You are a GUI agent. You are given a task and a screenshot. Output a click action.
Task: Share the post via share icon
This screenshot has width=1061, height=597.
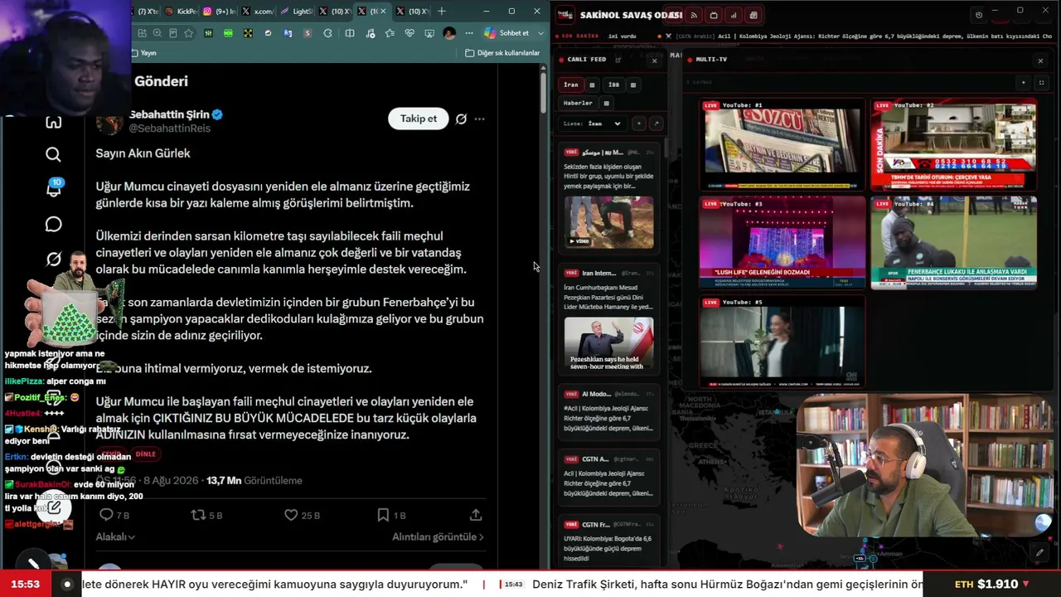point(476,515)
